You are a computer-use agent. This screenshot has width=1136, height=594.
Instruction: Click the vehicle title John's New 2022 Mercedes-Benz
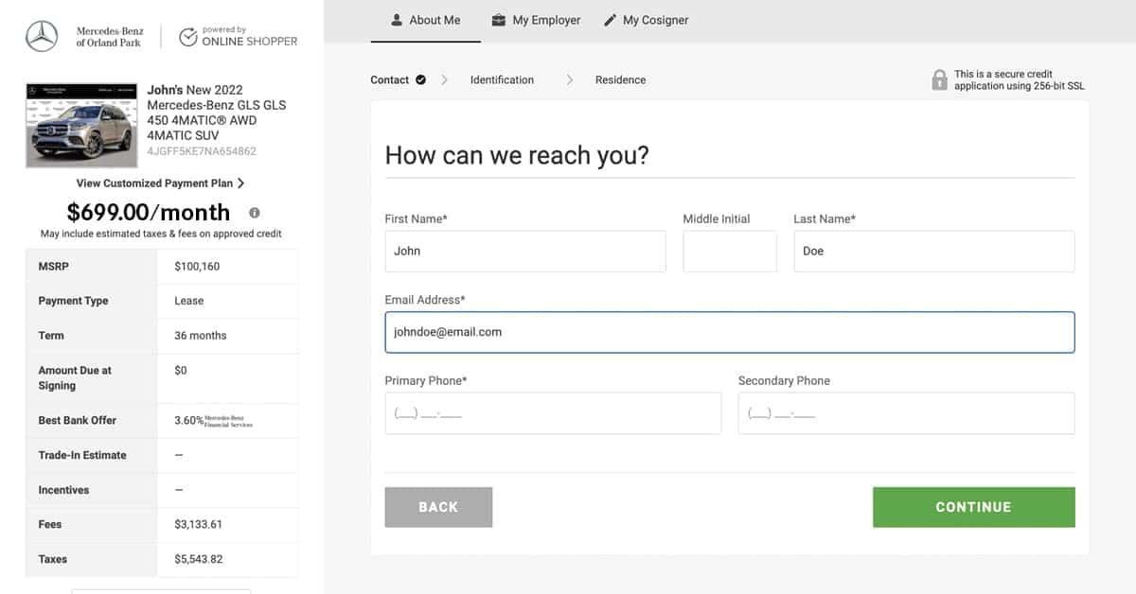[217, 113]
